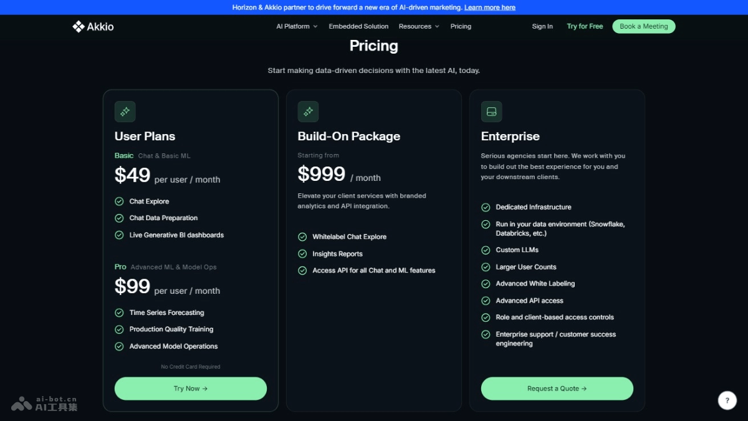This screenshot has height=421, width=748.
Task: Click the sparkle icon above User Plans
Action: tap(125, 112)
